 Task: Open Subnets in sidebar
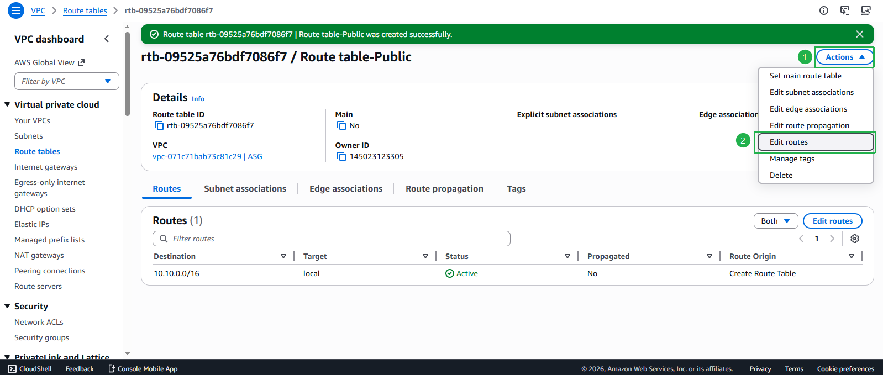(28, 136)
